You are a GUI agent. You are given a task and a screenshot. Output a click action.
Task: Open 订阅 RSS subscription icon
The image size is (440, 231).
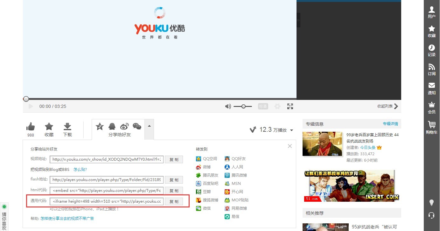(431, 69)
